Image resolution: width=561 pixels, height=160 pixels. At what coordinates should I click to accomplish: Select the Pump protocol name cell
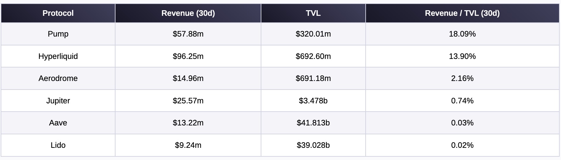tap(58, 34)
